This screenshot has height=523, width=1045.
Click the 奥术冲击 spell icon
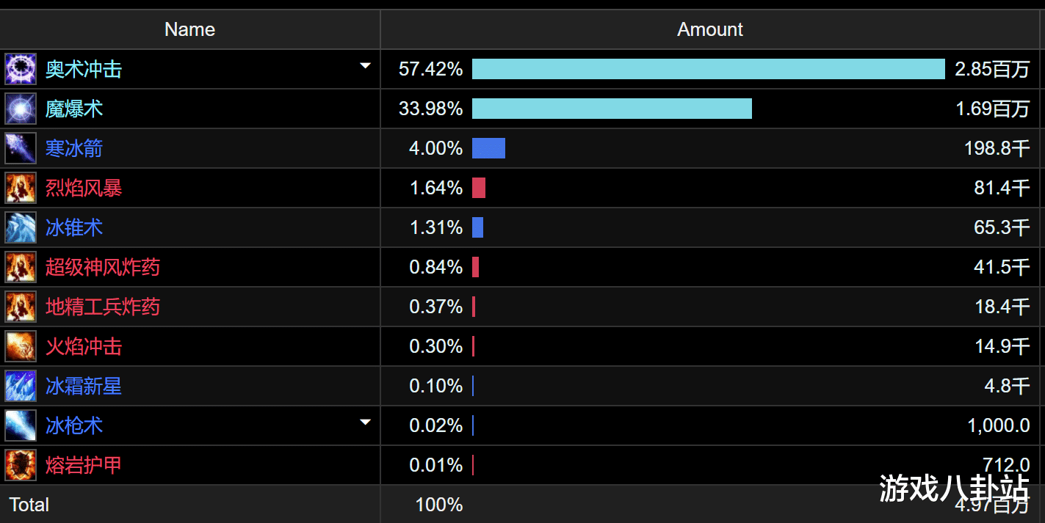[x=21, y=69]
